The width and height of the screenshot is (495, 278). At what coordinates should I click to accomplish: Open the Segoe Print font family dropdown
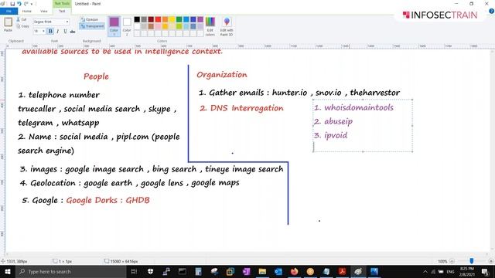coord(67,22)
